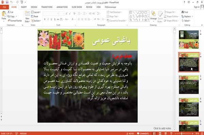
Task: Switch to the INSERT tab
Action: pyautogui.click(x=24, y=7)
